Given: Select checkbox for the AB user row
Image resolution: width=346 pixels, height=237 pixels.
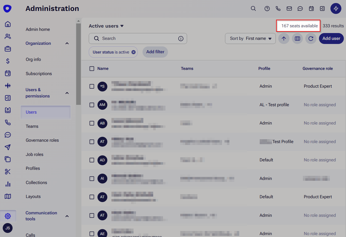Looking at the screenshot, I should point(92,123).
